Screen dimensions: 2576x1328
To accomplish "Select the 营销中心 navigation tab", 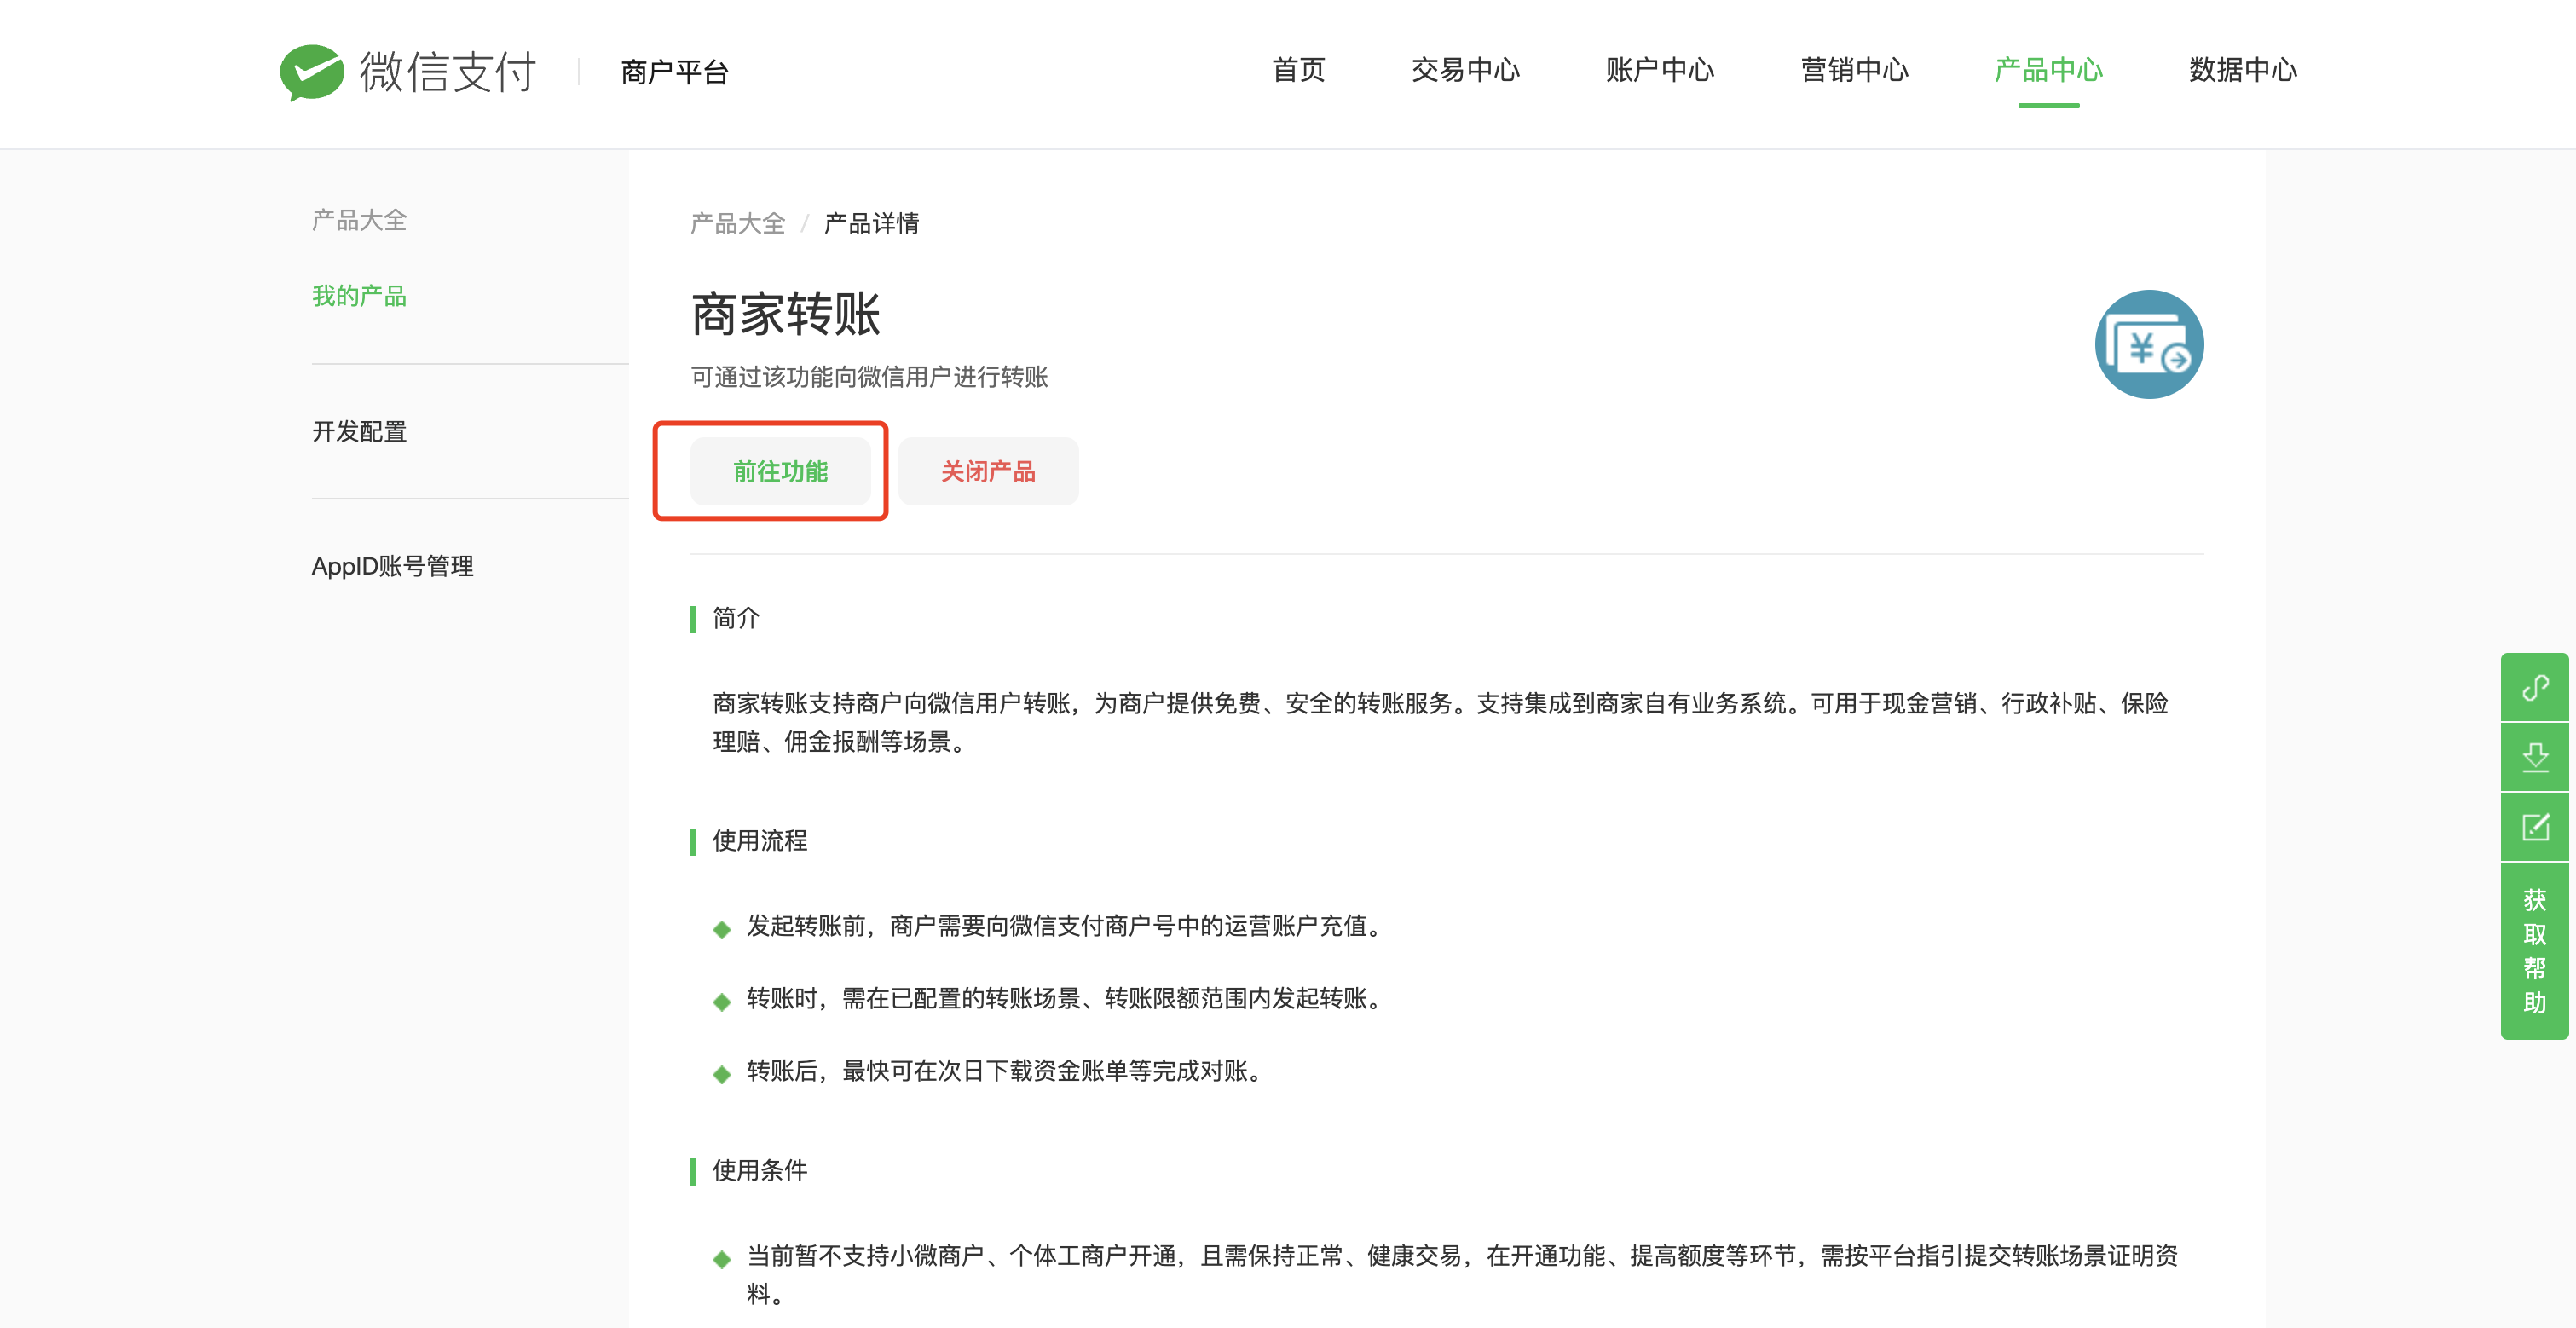I will pos(1855,70).
